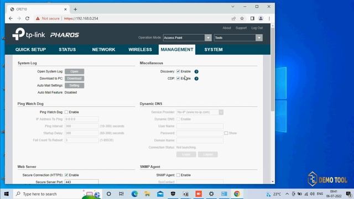
Task: Reload the page with the refresh icon
Action: tap(27, 18)
